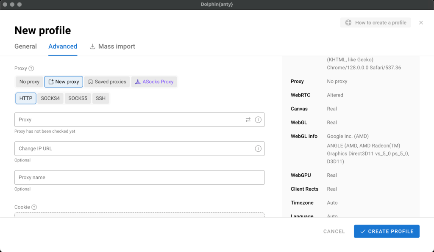Click the info icon in Proxy field
Viewport: 434px width, 252px height.
click(x=258, y=120)
